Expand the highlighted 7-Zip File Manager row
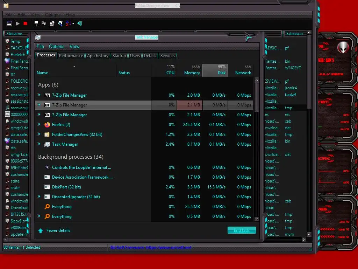The height and width of the screenshot is (269, 358). [39, 105]
